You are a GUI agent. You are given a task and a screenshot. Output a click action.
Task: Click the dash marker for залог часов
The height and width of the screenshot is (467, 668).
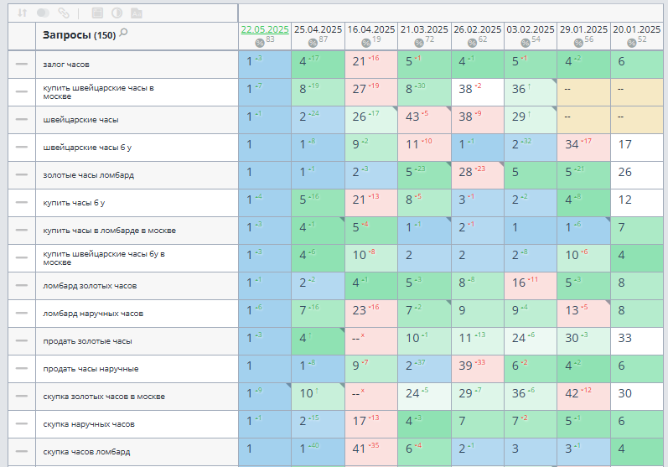tap(22, 64)
